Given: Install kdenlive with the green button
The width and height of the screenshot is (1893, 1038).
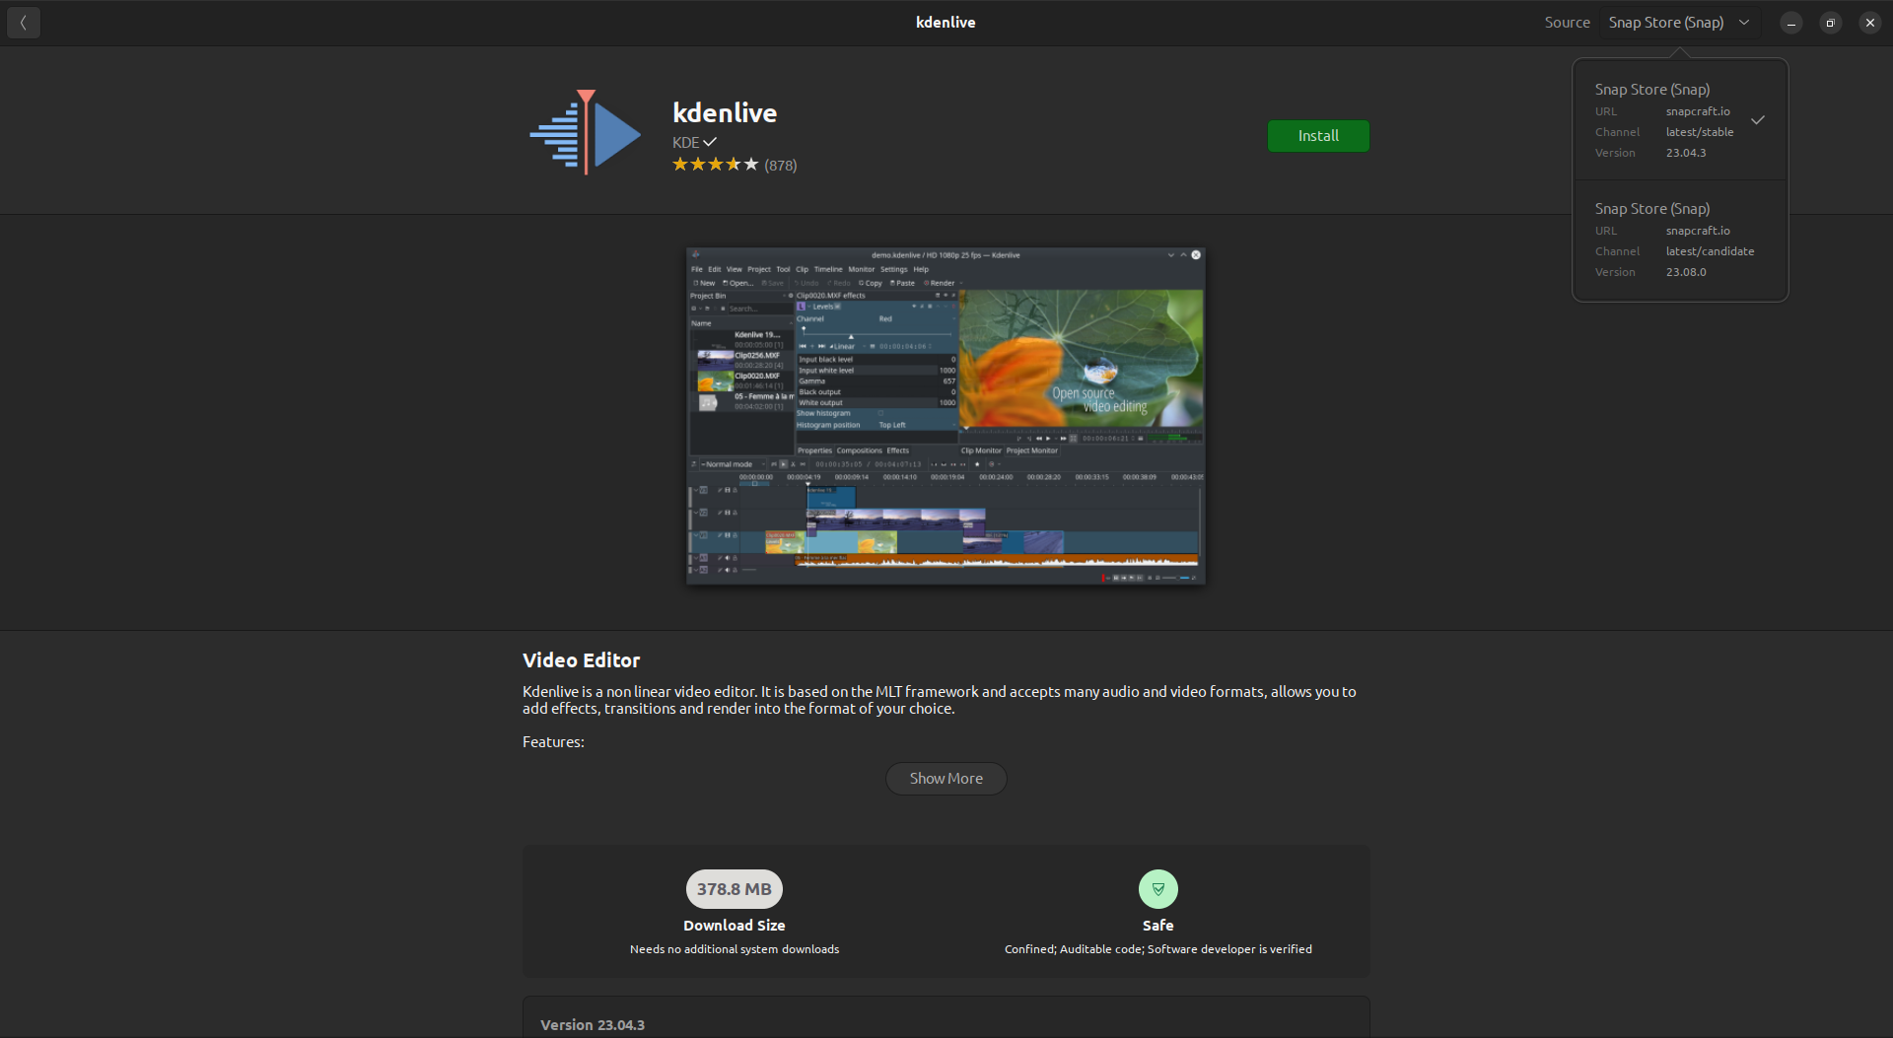Looking at the screenshot, I should click(1318, 136).
